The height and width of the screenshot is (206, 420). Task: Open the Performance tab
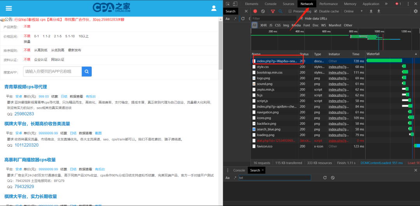point(329,4)
